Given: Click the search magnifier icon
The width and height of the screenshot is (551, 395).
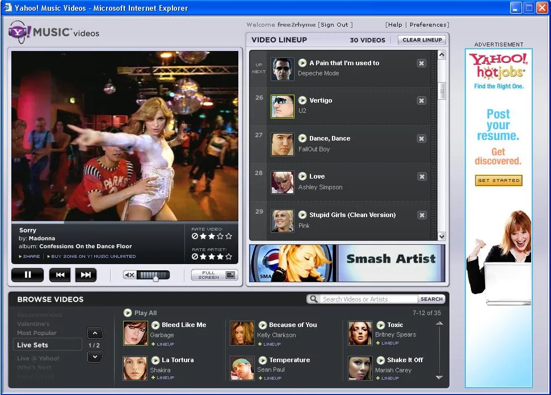Looking at the screenshot, I should [x=313, y=299].
